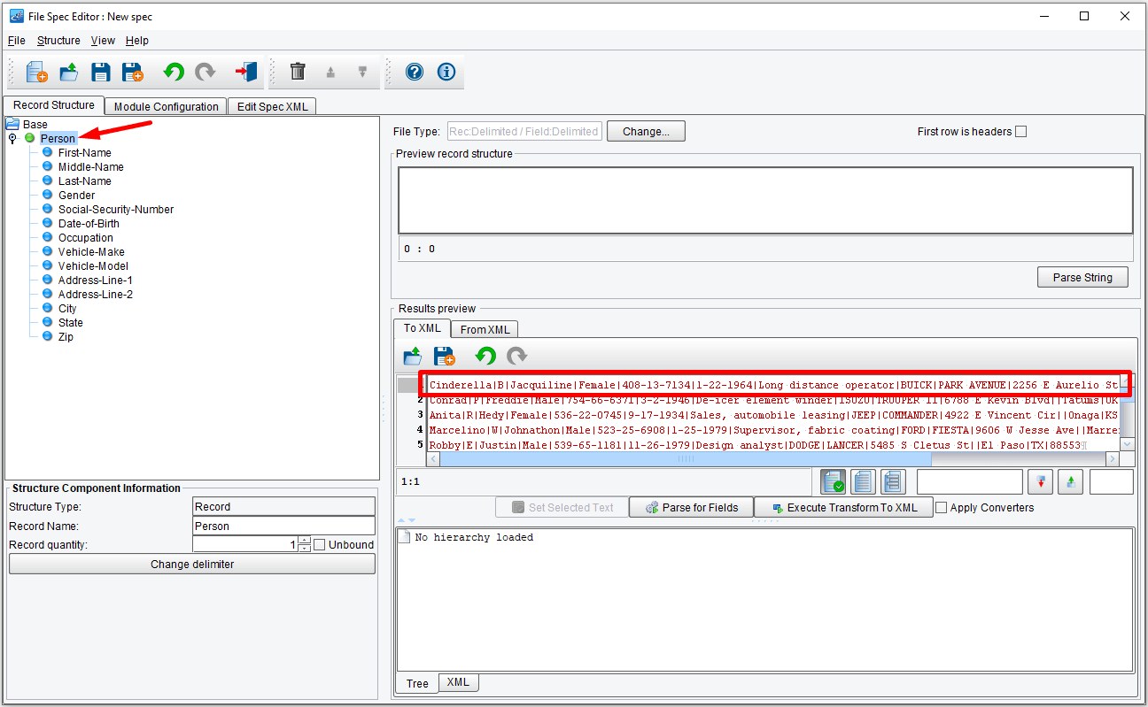Select the Date-of-Birth field in tree
The image size is (1148, 707).
[x=89, y=224]
